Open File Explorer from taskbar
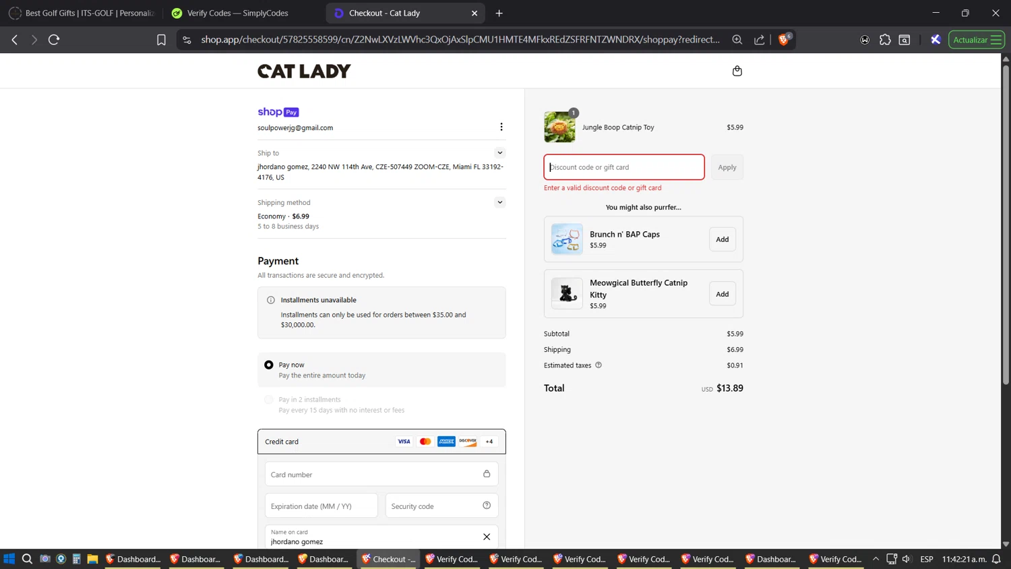 point(92,559)
